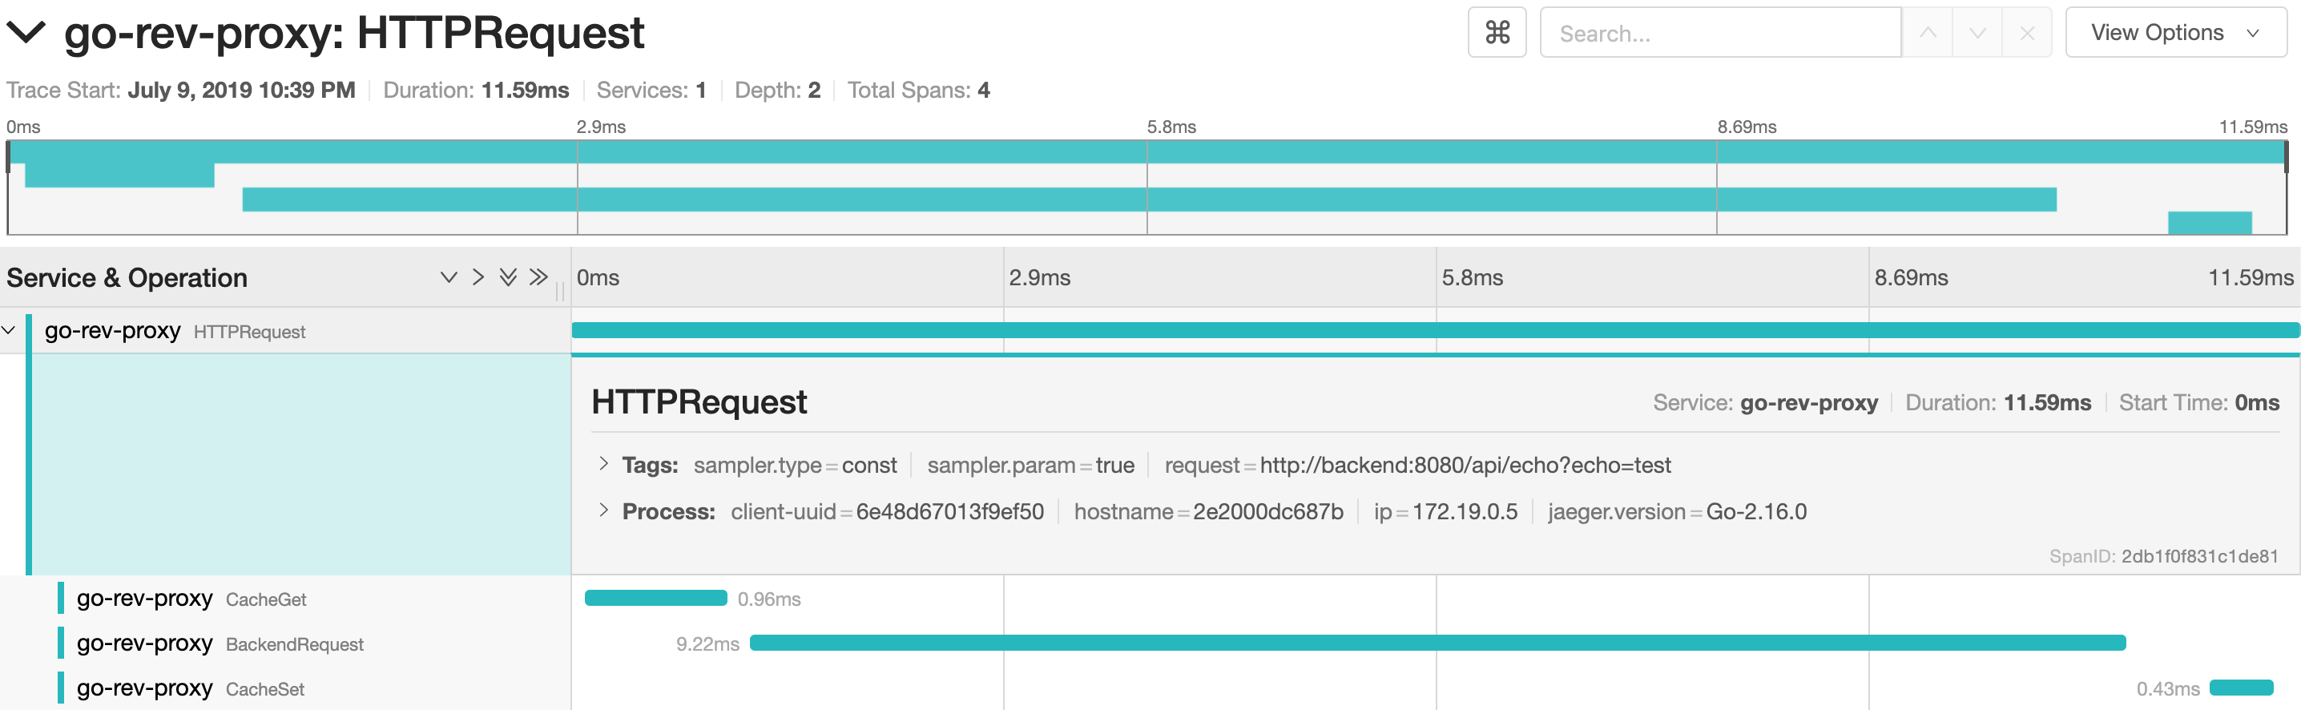Click the jaeger.version=Go-2.16.0 value
This screenshot has height=710, width=2301.
(x=1677, y=512)
